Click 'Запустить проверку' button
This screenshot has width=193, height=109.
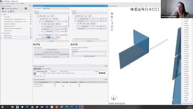[x=89, y=56]
